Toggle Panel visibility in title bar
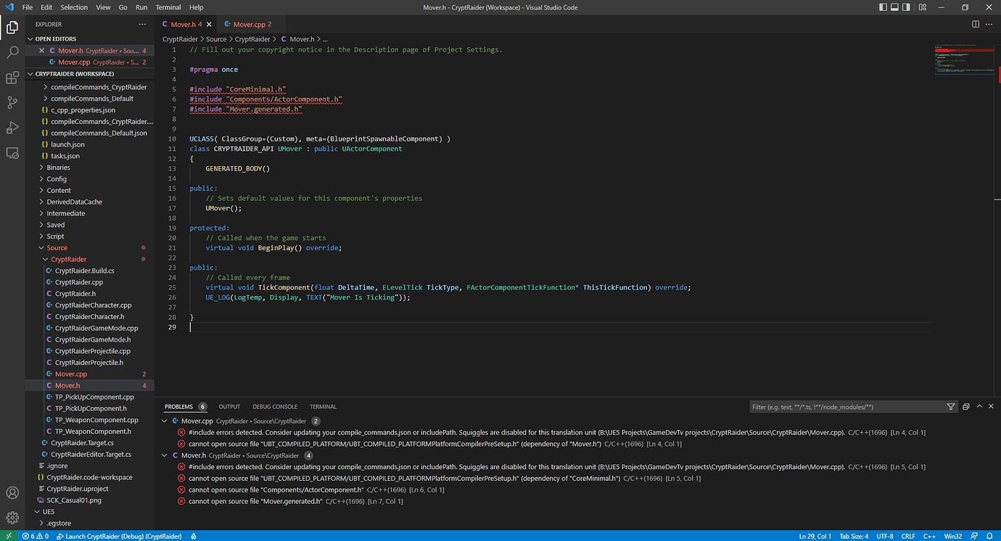Screen dimensions: 1001x541 894,7
